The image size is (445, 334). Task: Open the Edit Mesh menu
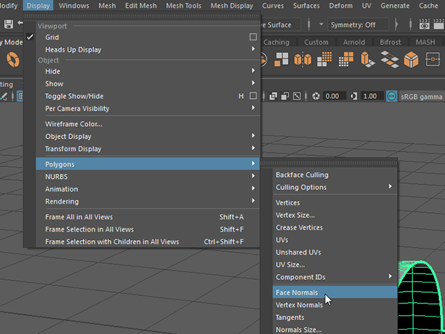click(x=140, y=6)
